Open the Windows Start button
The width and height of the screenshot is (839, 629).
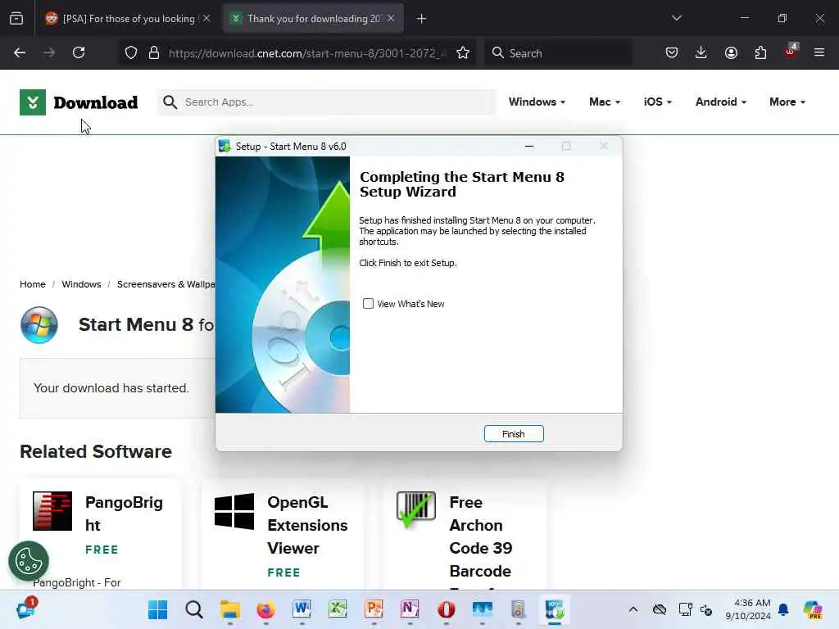158,609
